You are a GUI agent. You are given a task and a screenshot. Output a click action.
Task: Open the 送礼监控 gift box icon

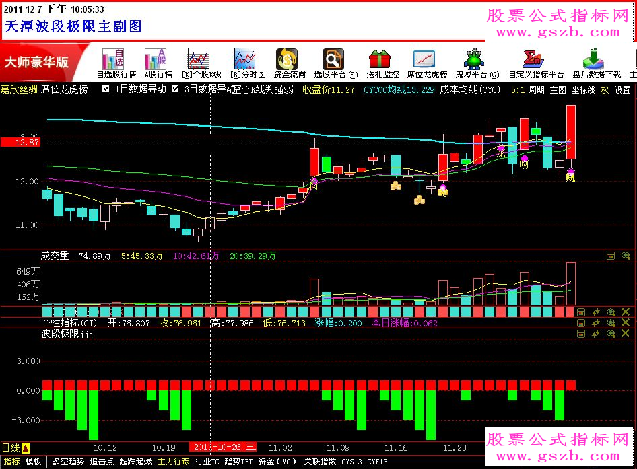tap(382, 64)
